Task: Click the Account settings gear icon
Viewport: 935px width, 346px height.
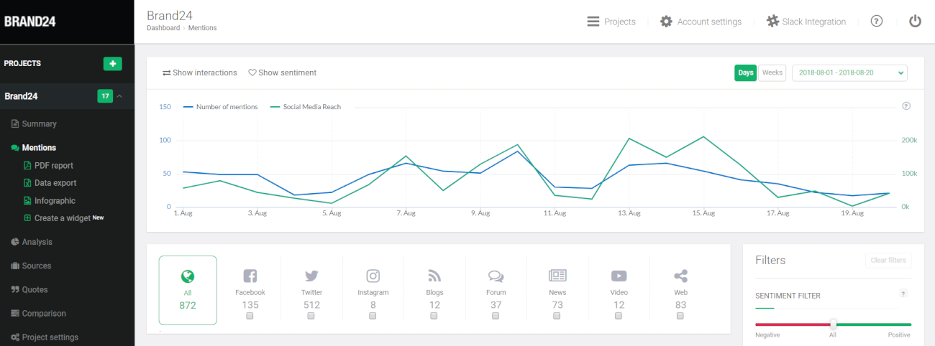Action: (667, 22)
